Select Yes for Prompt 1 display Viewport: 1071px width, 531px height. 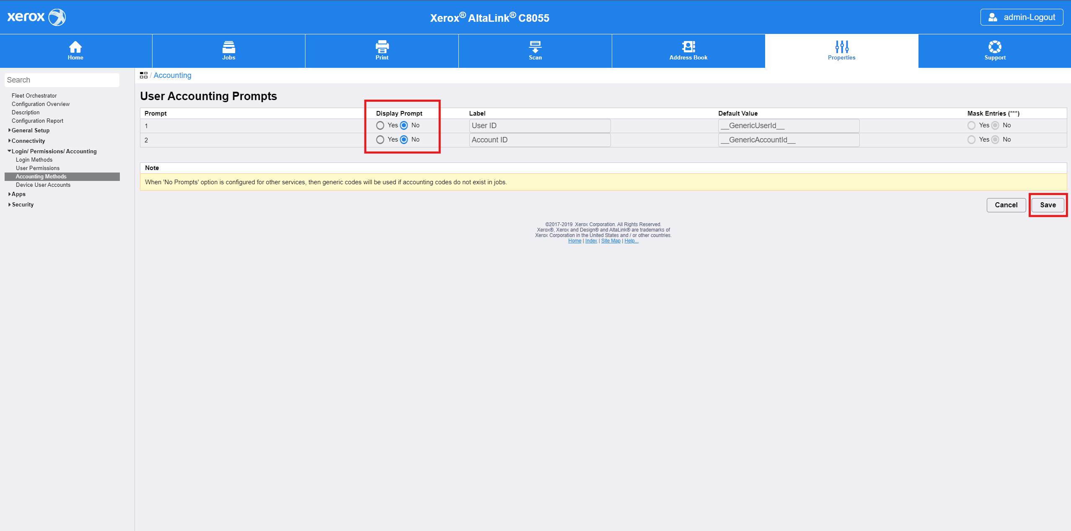(380, 126)
